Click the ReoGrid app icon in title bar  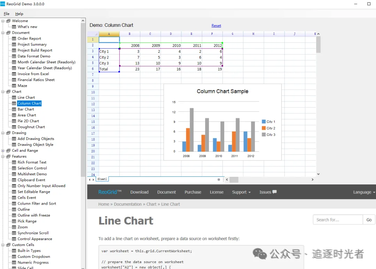[3, 4]
